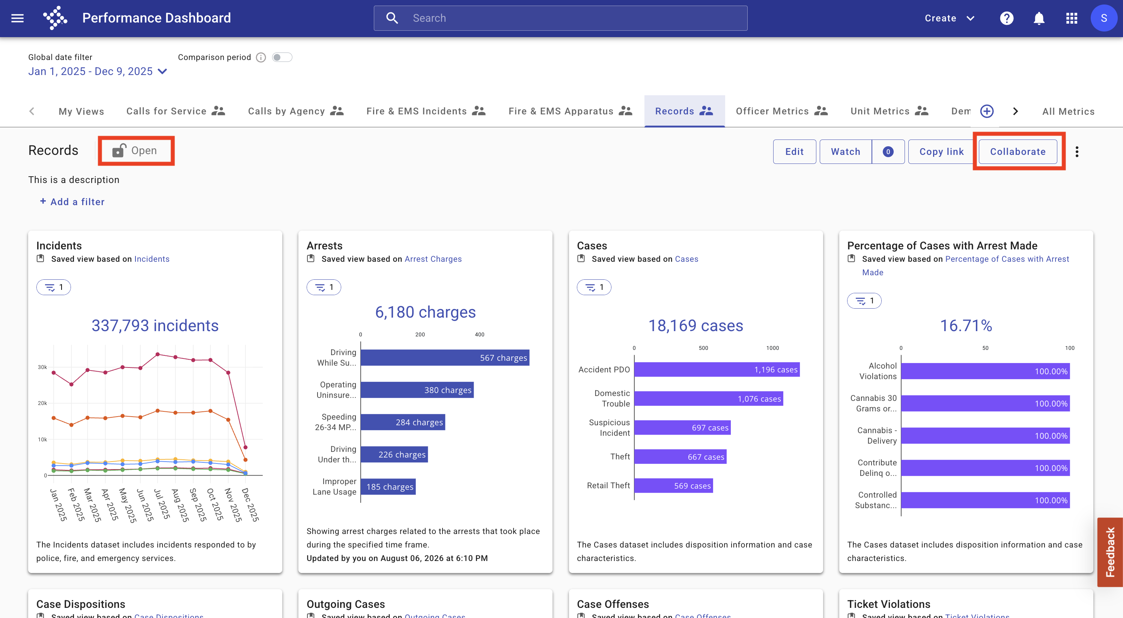
Task: Open the hamburger navigation menu
Action: 17,18
